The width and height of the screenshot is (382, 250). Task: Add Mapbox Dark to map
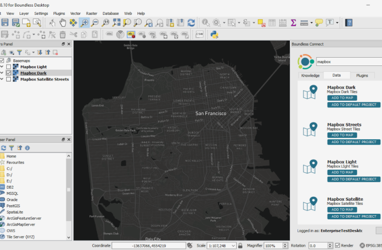tap(342, 98)
